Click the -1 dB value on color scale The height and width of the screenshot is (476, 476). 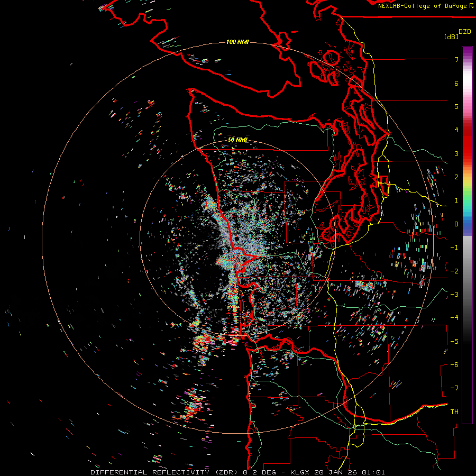click(x=454, y=248)
